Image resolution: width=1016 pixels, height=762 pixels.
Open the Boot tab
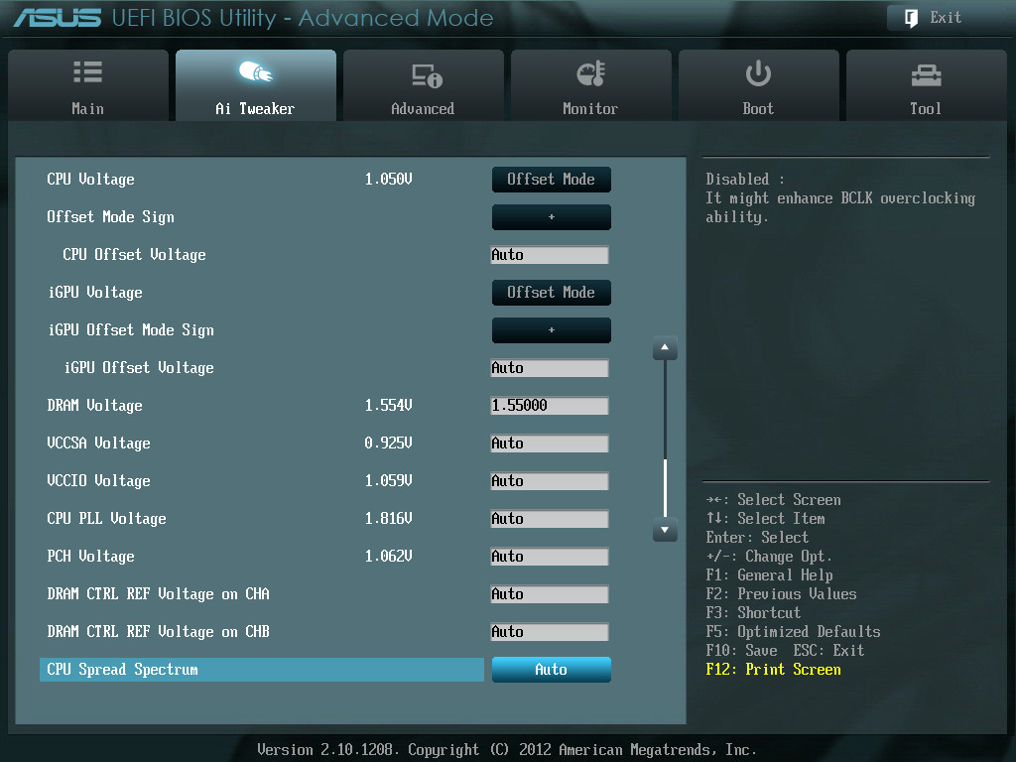(759, 85)
